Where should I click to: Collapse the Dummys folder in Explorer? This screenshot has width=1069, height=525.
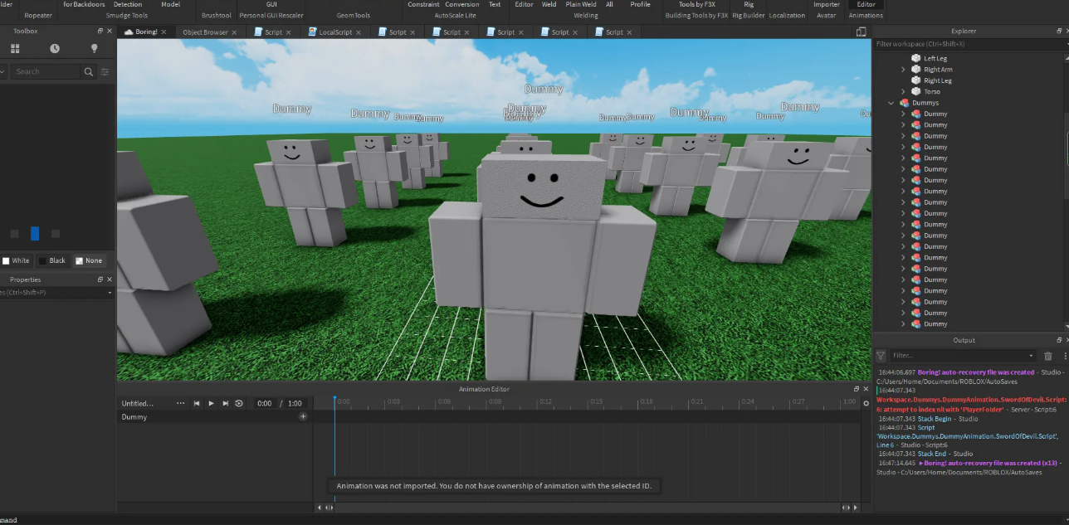[891, 103]
